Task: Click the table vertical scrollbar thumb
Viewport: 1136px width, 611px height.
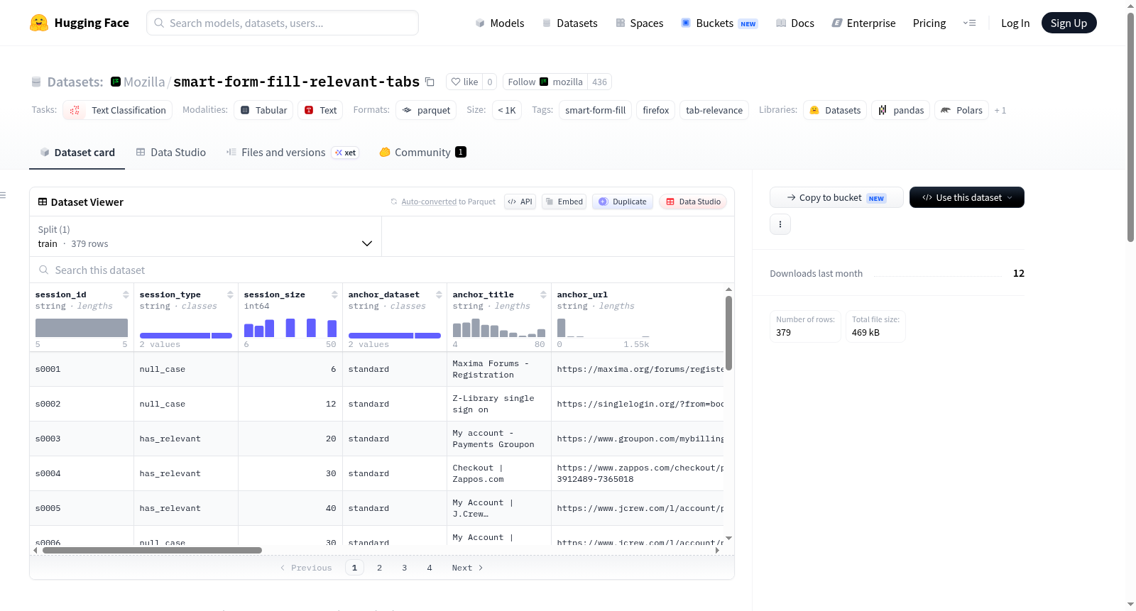Action: [728, 333]
